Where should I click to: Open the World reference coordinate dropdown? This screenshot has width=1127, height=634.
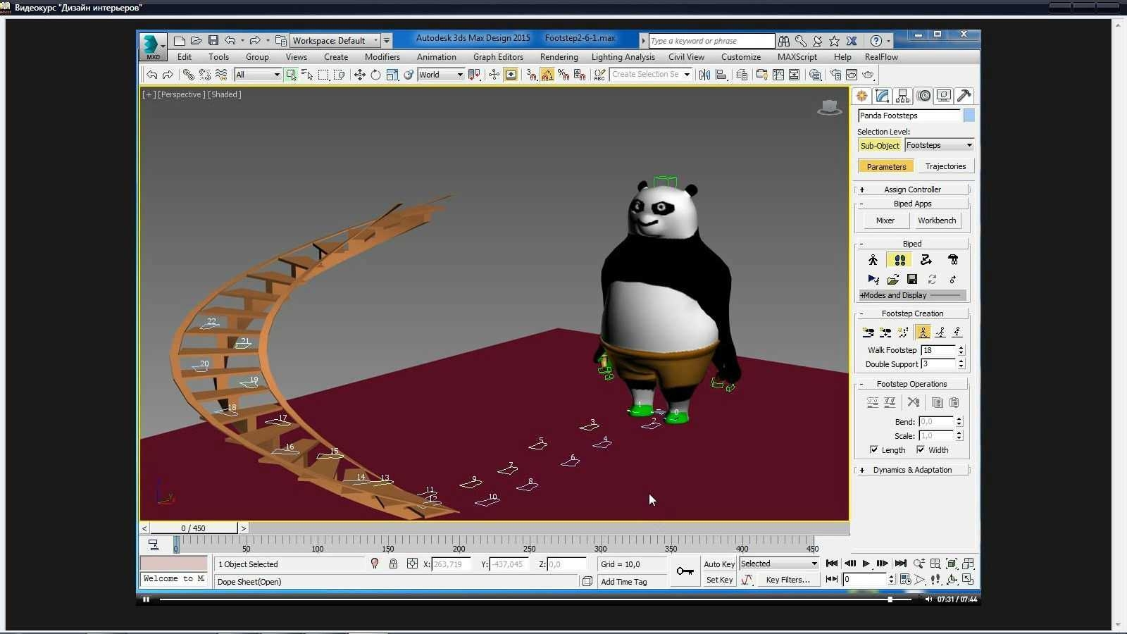click(x=441, y=75)
